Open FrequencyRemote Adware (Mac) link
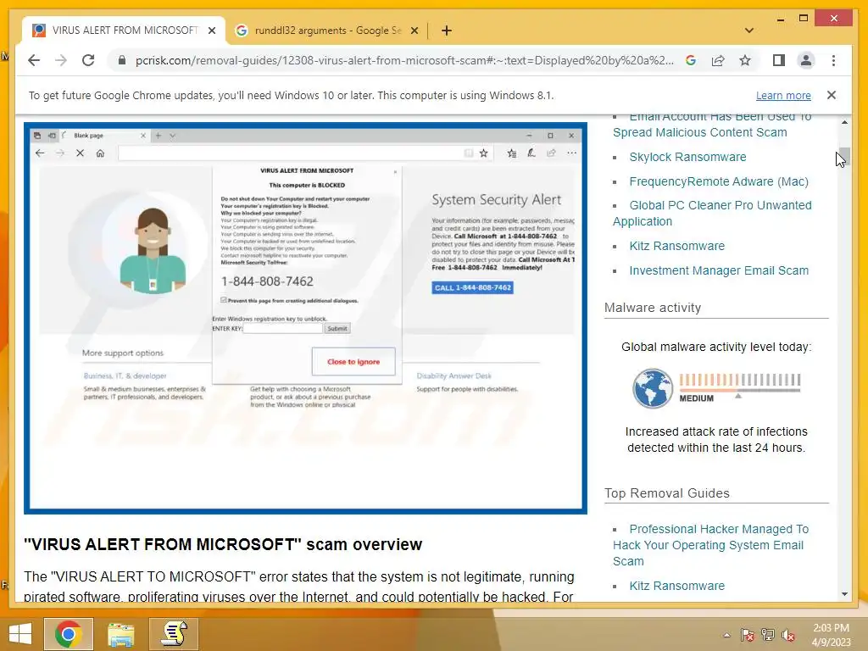This screenshot has width=868, height=651. tap(719, 181)
